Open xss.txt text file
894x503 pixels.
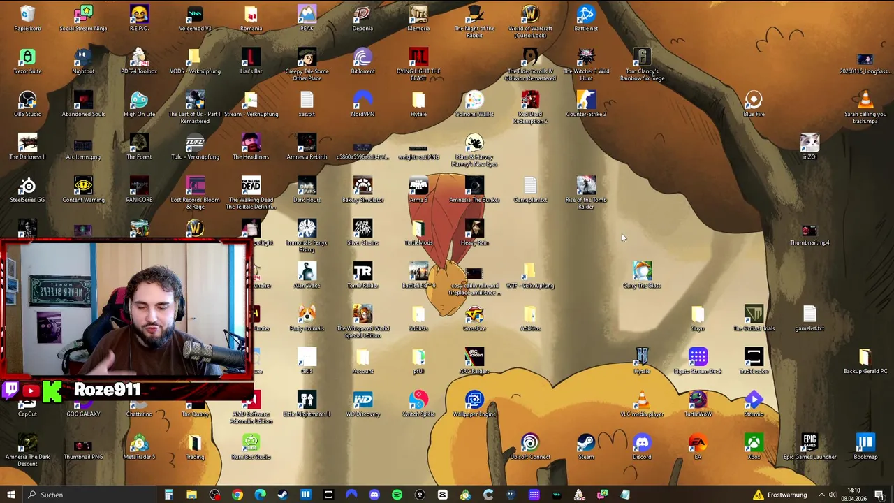click(x=307, y=103)
